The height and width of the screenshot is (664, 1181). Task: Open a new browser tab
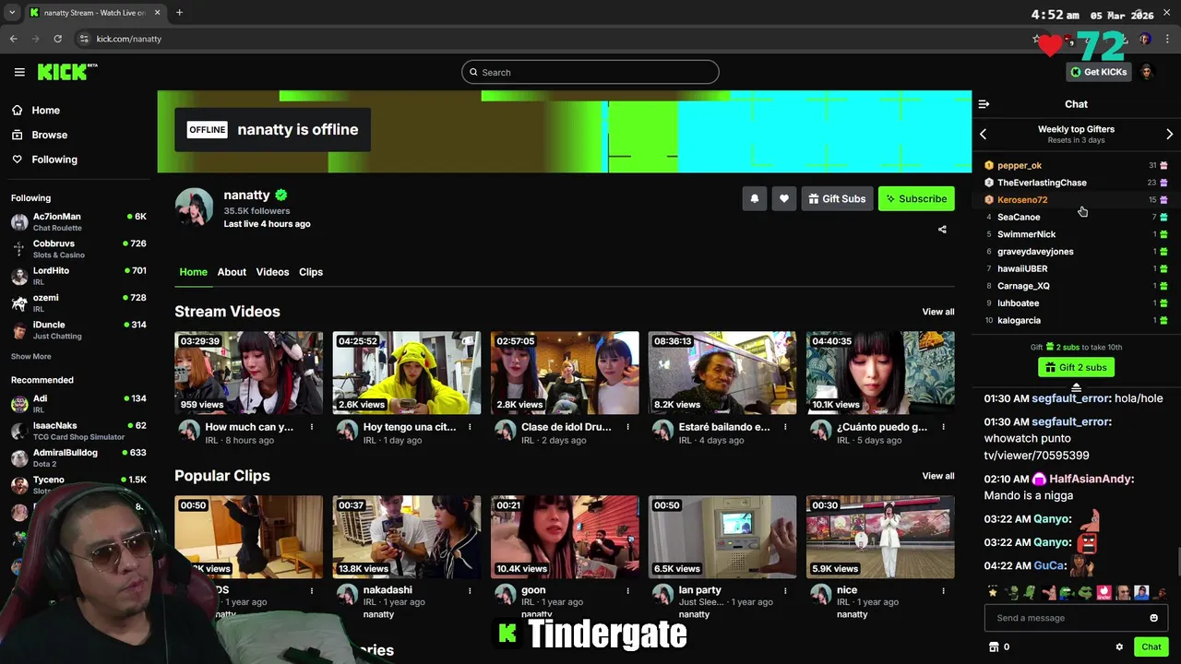point(179,13)
